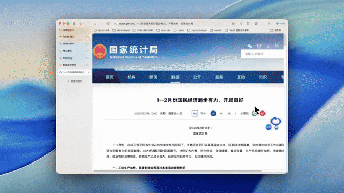Open the 'data sets' bookmark folder
This screenshot has width=344, height=193.
pyautogui.click(x=163, y=30)
